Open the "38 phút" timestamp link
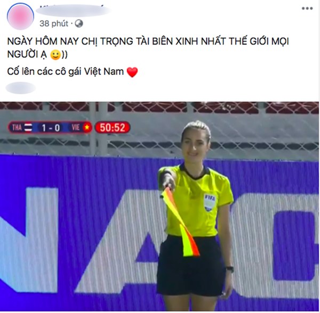 coord(54,23)
